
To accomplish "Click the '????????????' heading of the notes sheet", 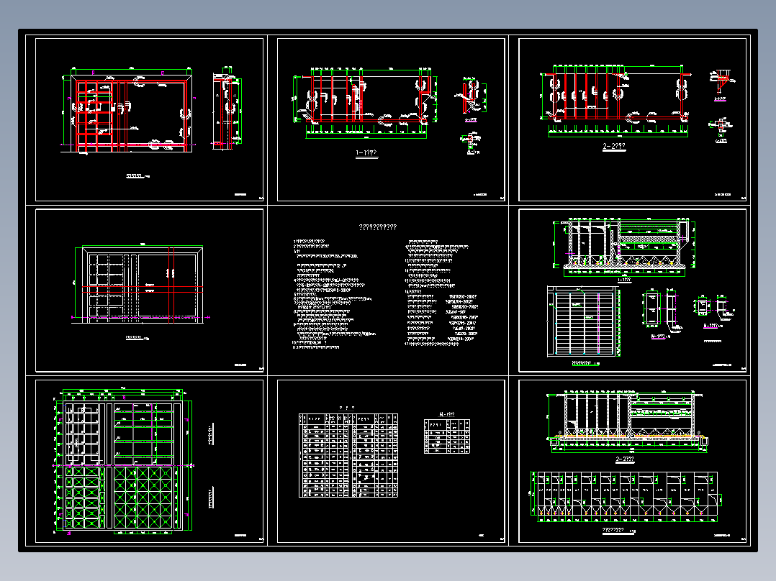I will point(378,227).
